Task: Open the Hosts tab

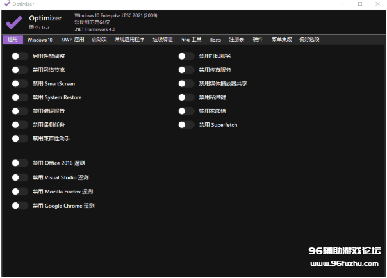Action: (215, 40)
